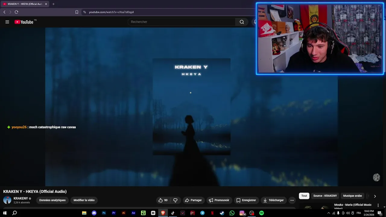Open options for Mouka - Maria video
The height and width of the screenshot is (217, 386).
(378, 205)
